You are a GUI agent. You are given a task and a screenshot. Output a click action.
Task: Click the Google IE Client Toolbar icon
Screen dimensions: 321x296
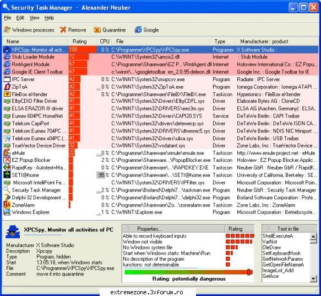click(7, 72)
